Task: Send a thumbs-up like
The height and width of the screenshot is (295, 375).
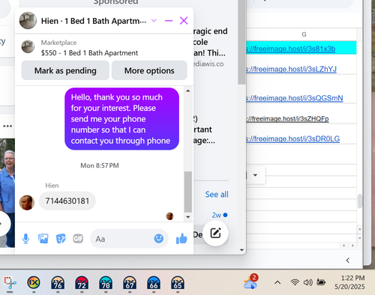Action: (x=181, y=238)
